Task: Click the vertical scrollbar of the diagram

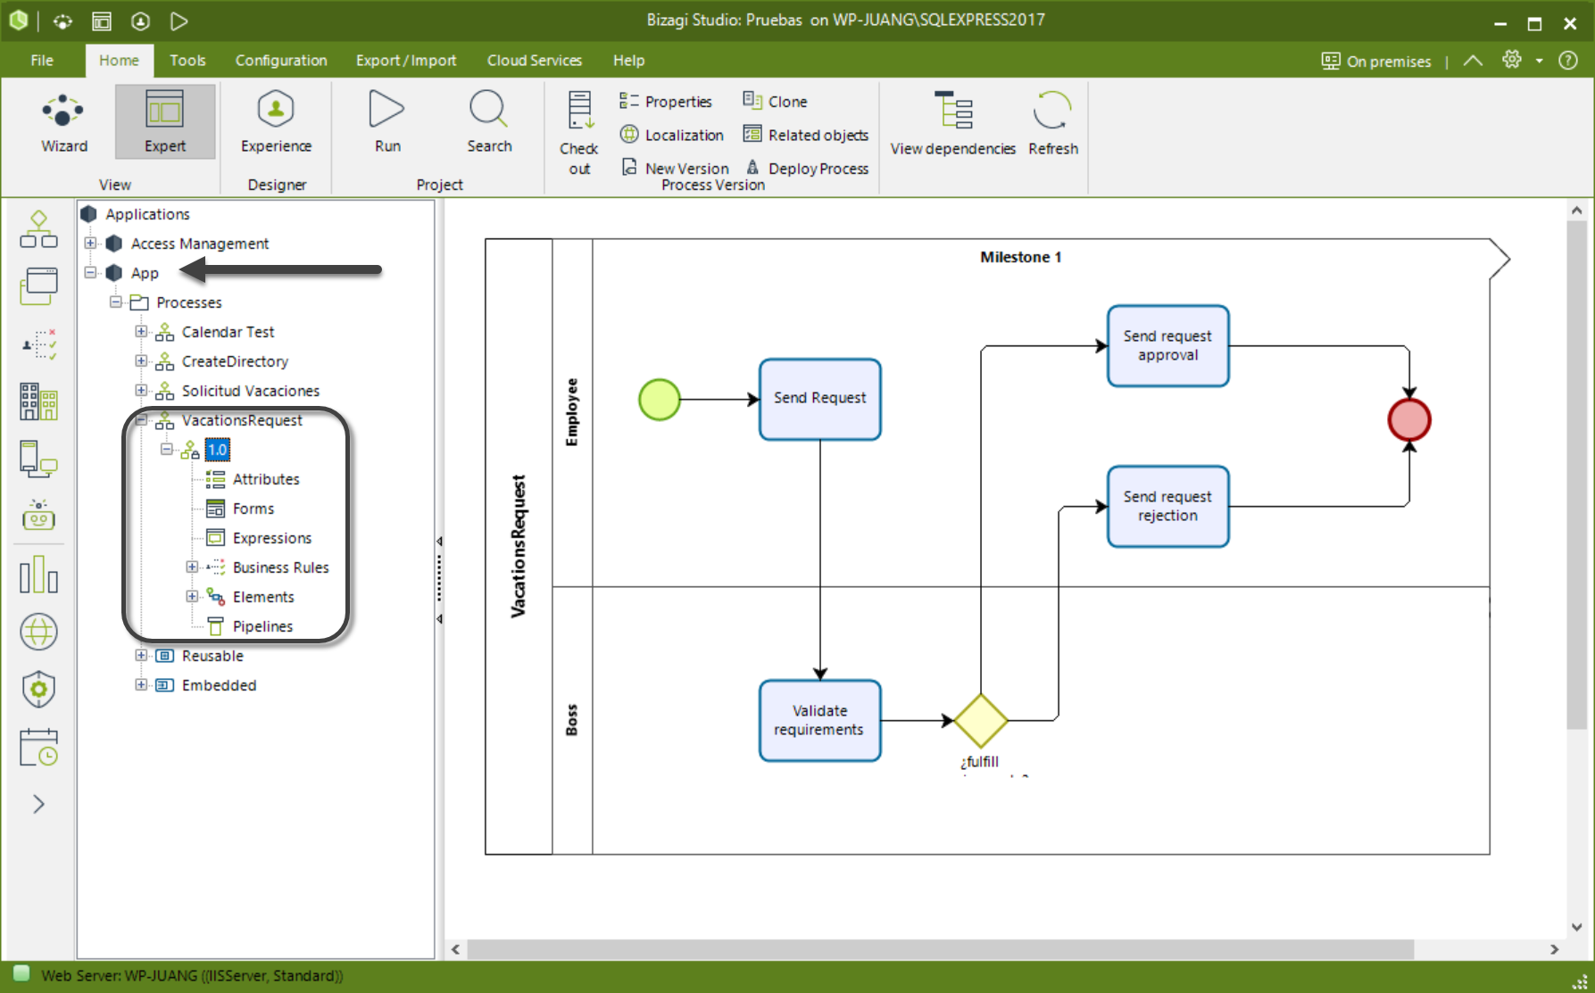Action: (1576, 473)
